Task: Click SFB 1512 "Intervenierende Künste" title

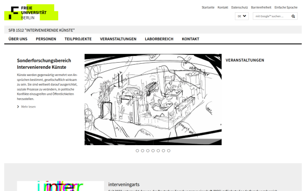Action: click(42, 30)
